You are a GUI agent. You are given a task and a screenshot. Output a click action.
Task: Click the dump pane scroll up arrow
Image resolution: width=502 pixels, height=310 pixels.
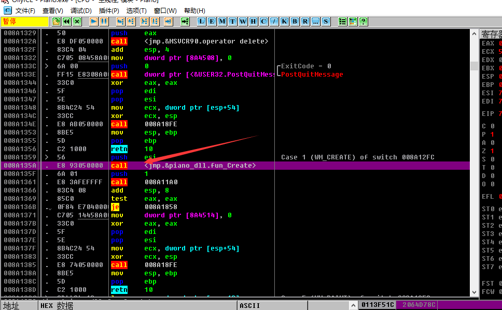click(353, 305)
